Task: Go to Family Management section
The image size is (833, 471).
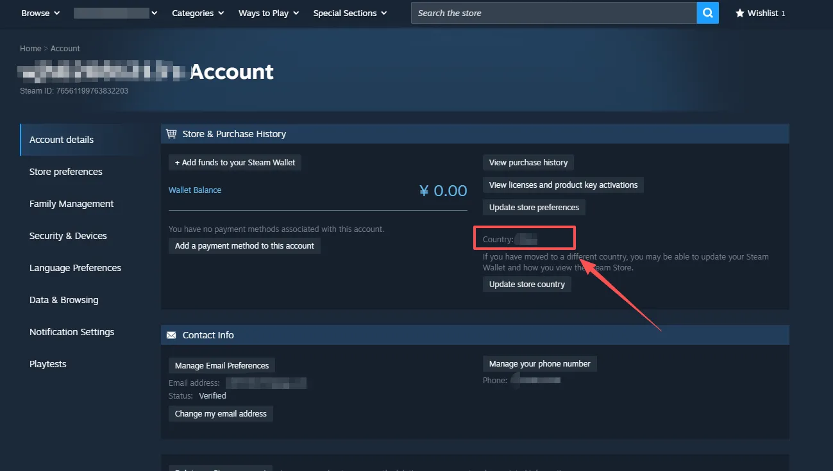Action: (x=71, y=204)
